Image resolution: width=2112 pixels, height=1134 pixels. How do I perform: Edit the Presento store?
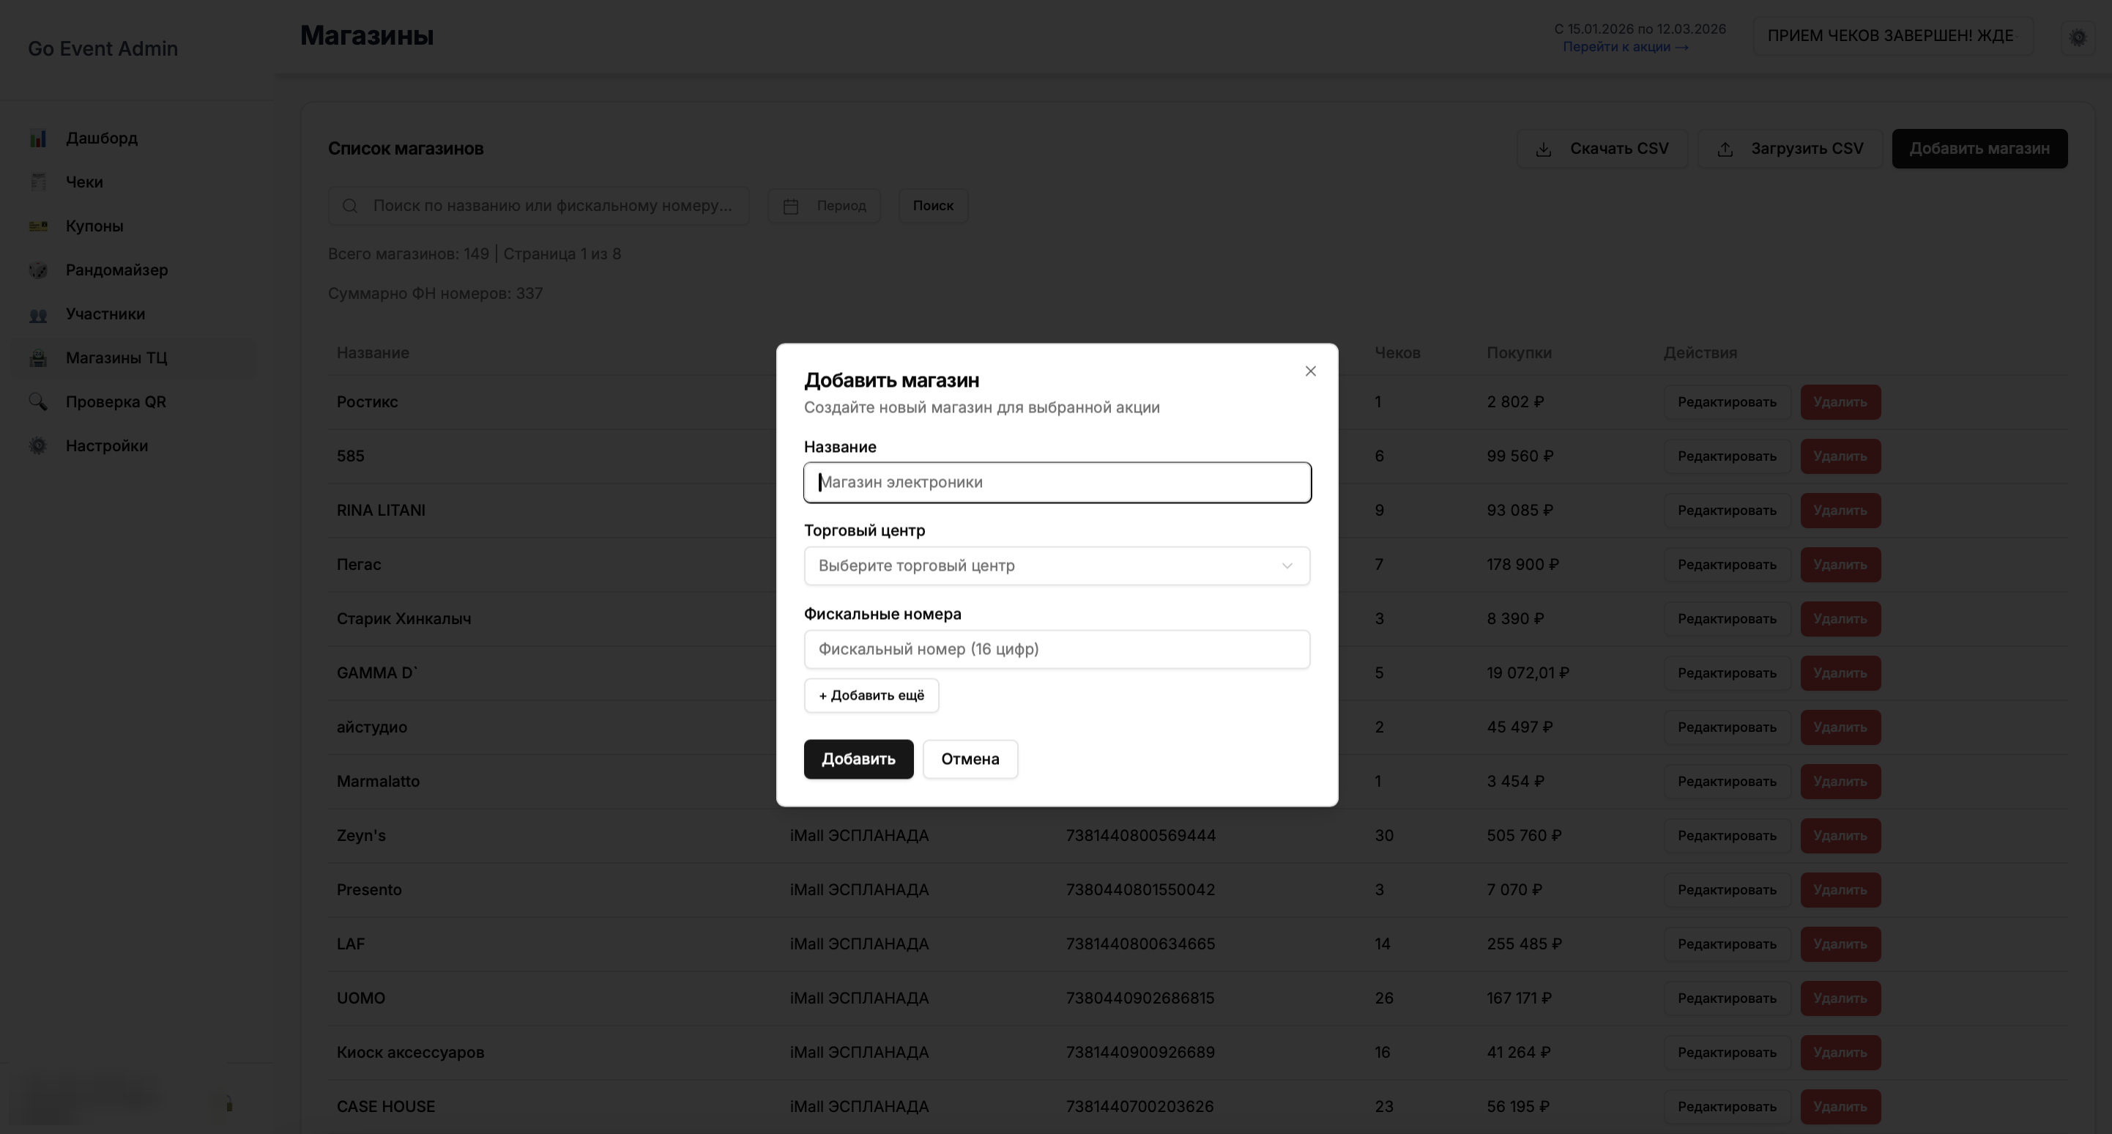click(x=1727, y=889)
